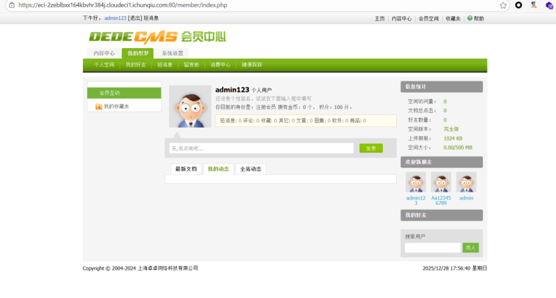The width and height of the screenshot is (556, 298).
Task: Open new friend Aa123456789's avatar
Action: 441,182
